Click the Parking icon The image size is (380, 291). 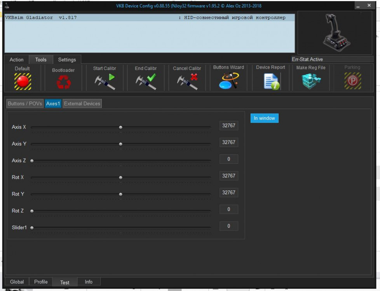(x=353, y=81)
